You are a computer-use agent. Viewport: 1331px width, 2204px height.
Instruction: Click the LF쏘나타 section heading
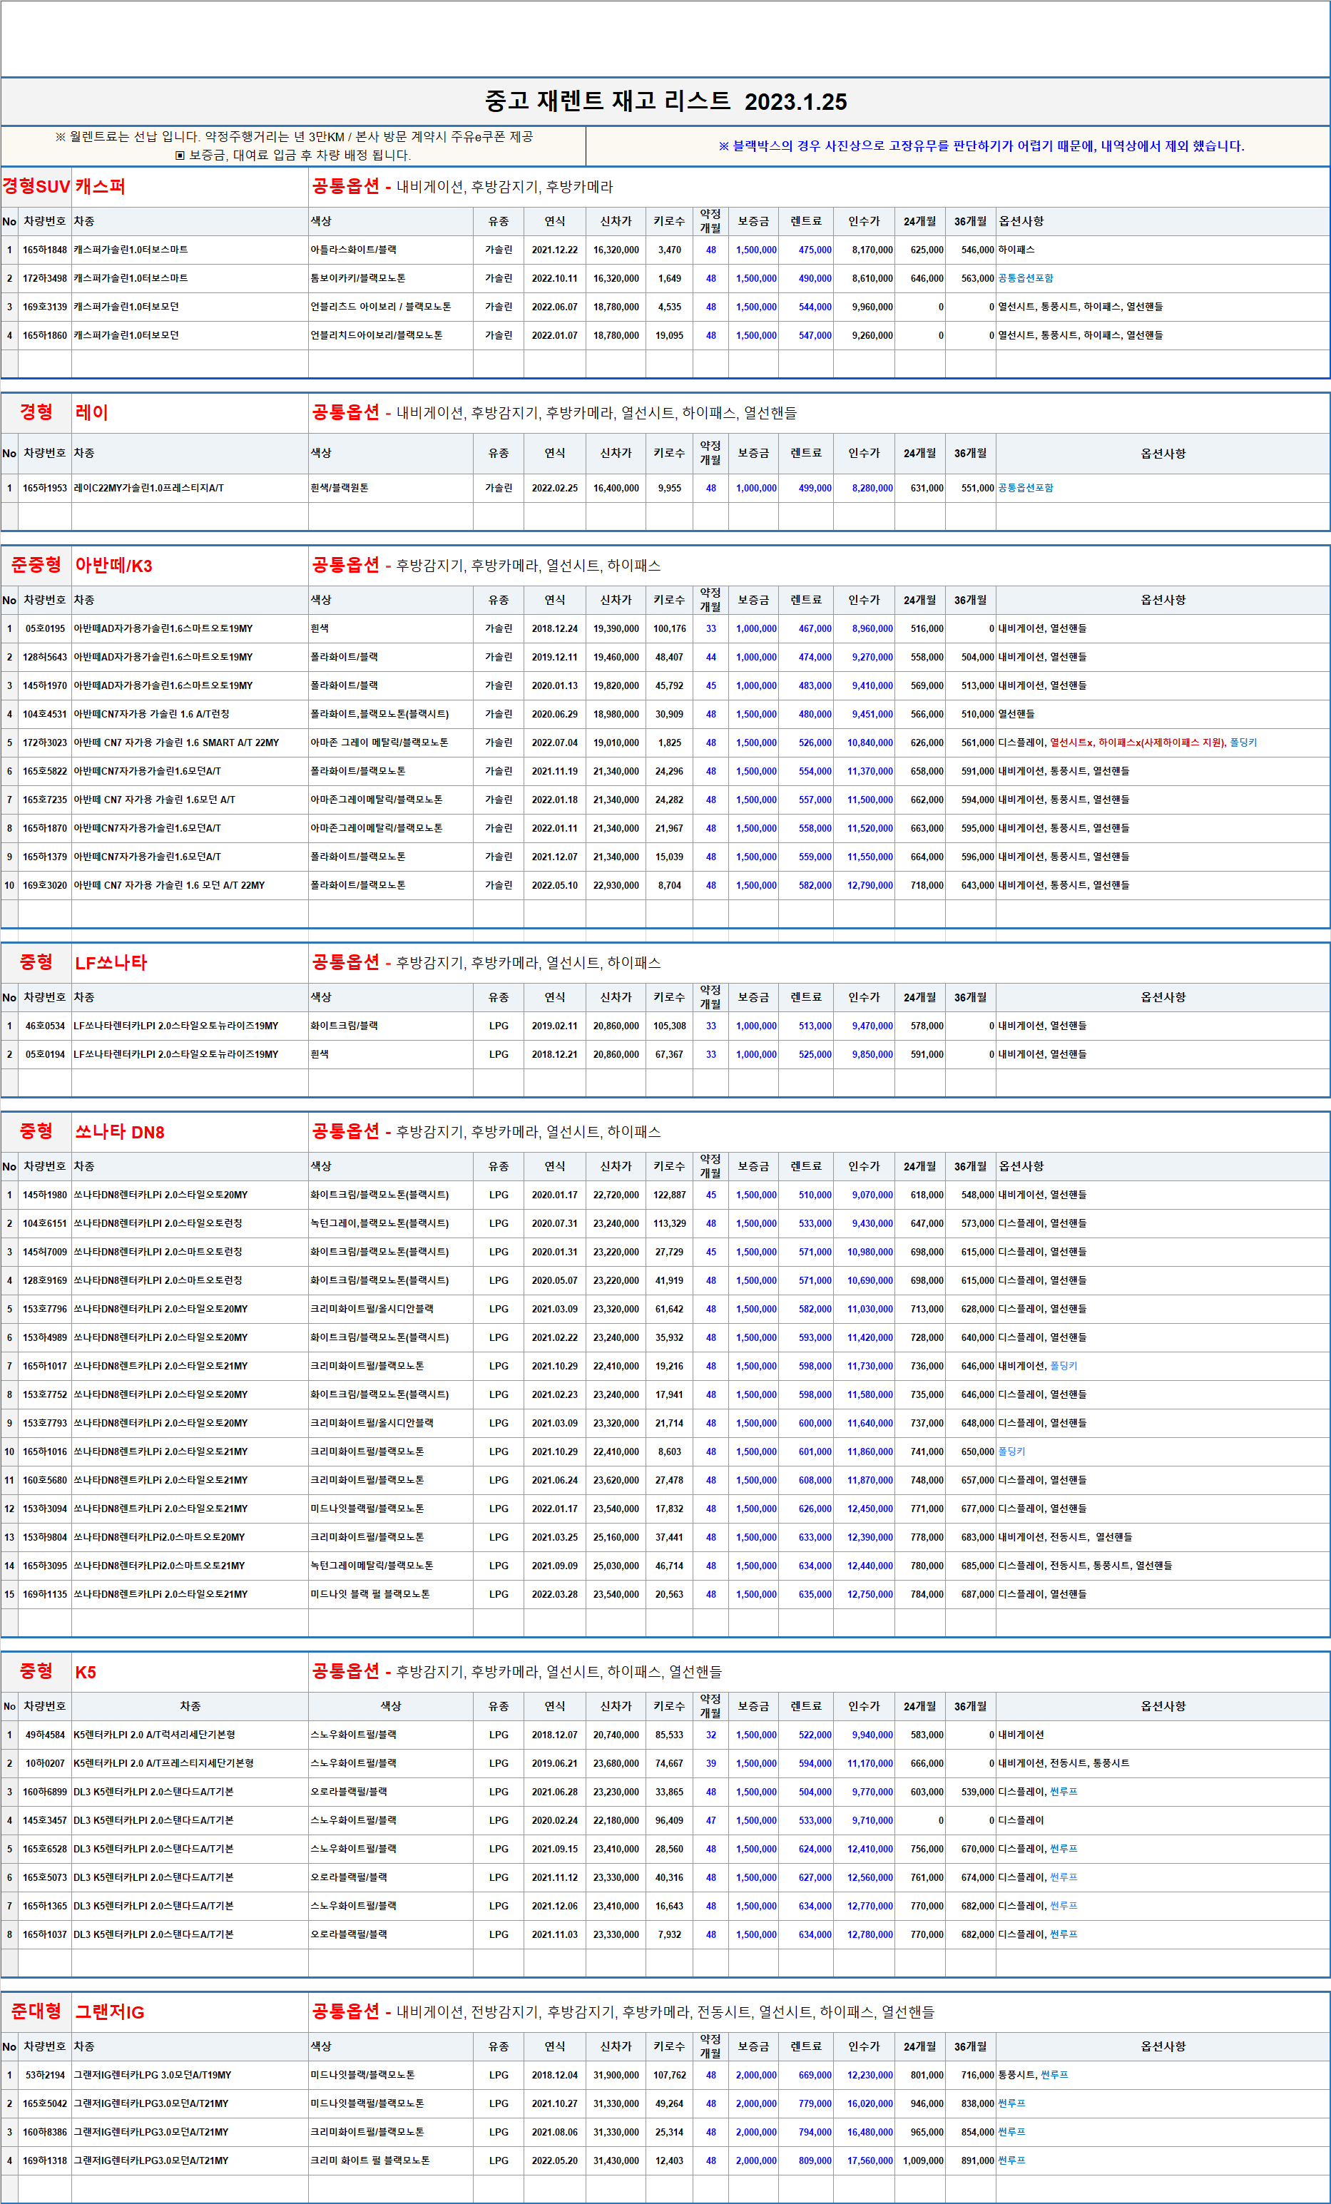coord(111,962)
